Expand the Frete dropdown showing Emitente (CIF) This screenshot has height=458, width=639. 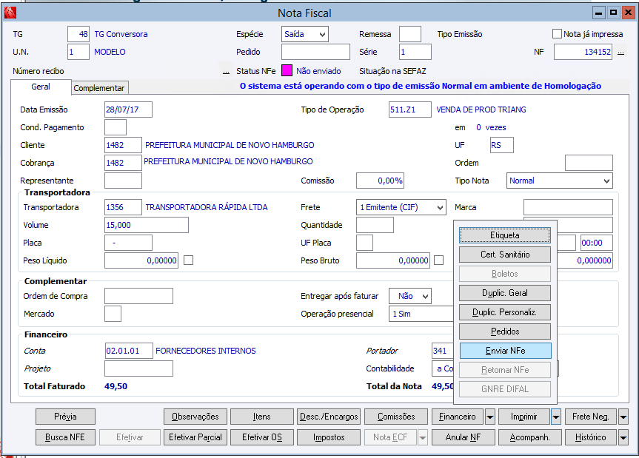tap(440, 207)
